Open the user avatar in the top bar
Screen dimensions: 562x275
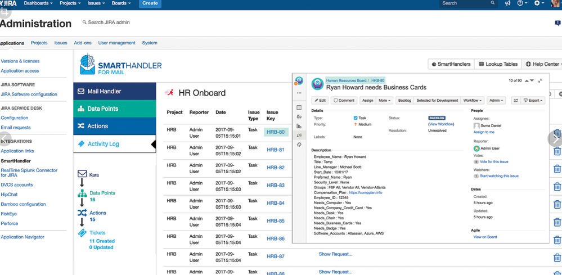coord(556,3)
